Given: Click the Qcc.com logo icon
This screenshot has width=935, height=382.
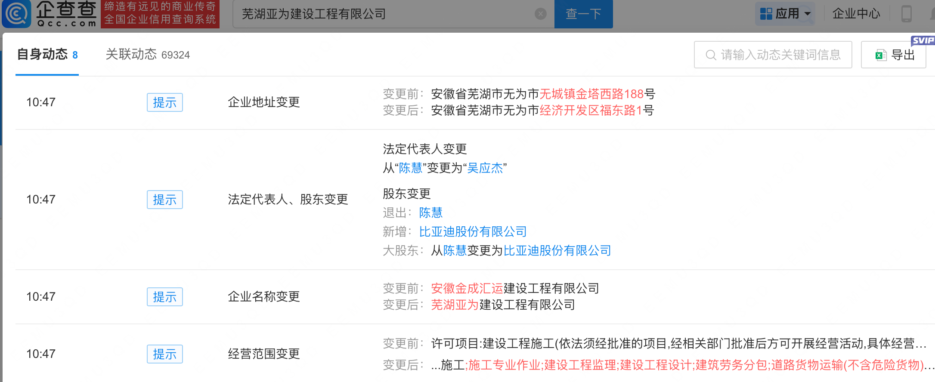Looking at the screenshot, I should [x=16, y=14].
